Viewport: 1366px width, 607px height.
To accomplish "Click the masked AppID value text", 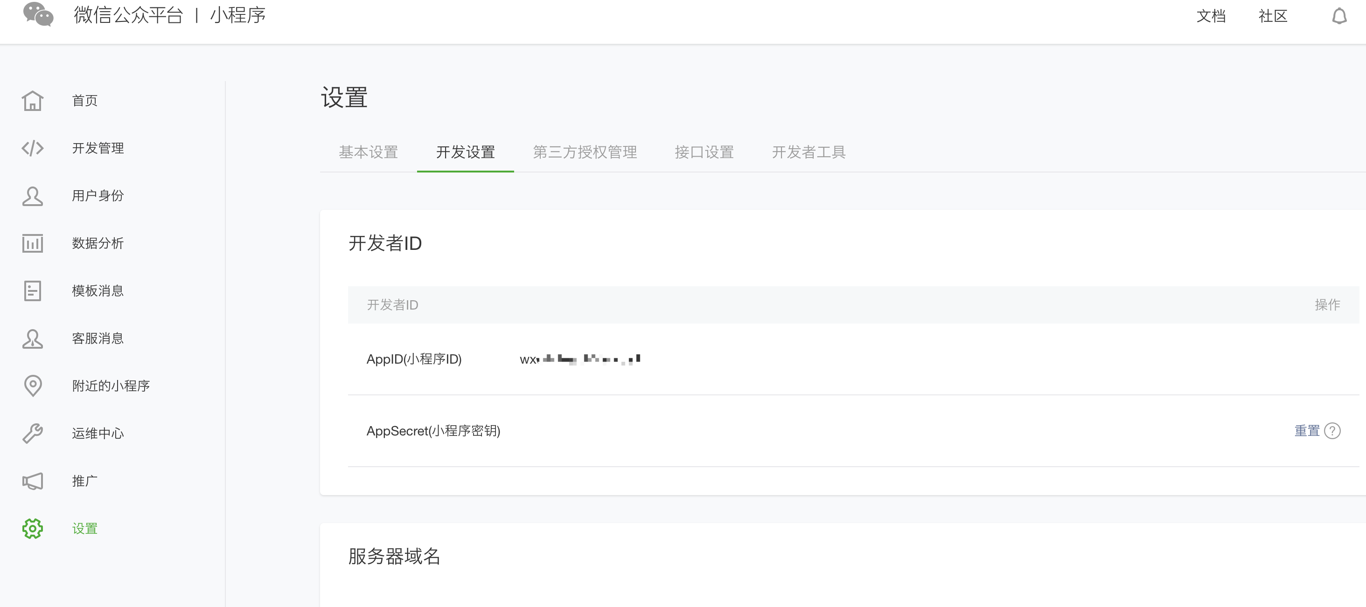I will [579, 359].
